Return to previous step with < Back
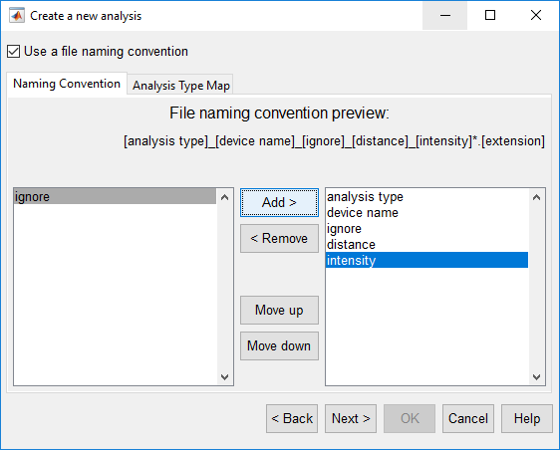The image size is (560, 450). [x=292, y=418]
